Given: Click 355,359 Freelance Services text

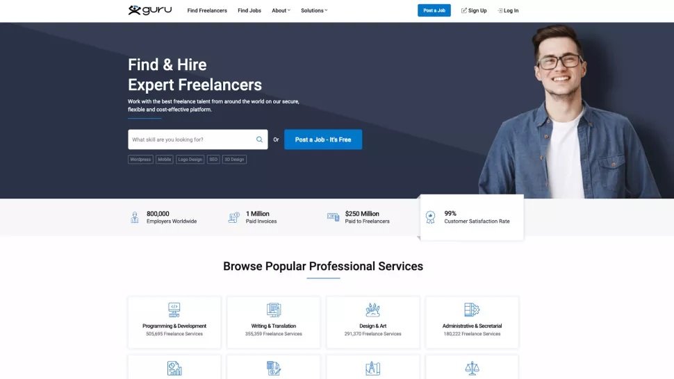Looking at the screenshot, I should (x=273, y=334).
